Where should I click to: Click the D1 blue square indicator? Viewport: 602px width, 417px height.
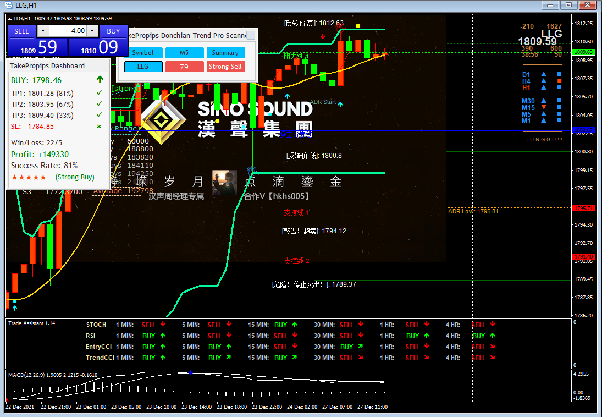tap(559, 74)
